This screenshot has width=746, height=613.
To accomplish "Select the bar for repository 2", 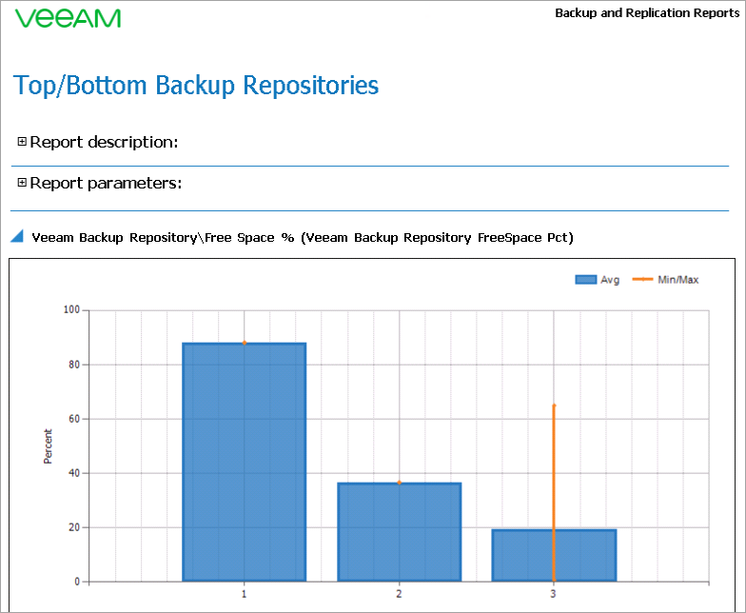I will tap(400, 532).
